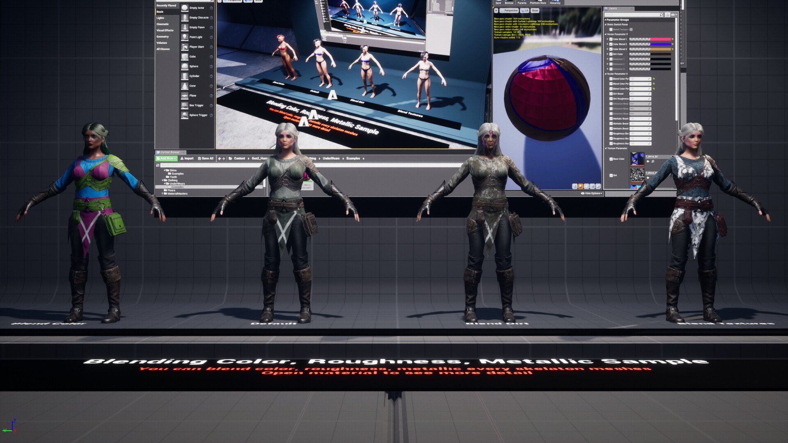Click the Import button
This screenshot has height=443, width=788.
(187, 158)
